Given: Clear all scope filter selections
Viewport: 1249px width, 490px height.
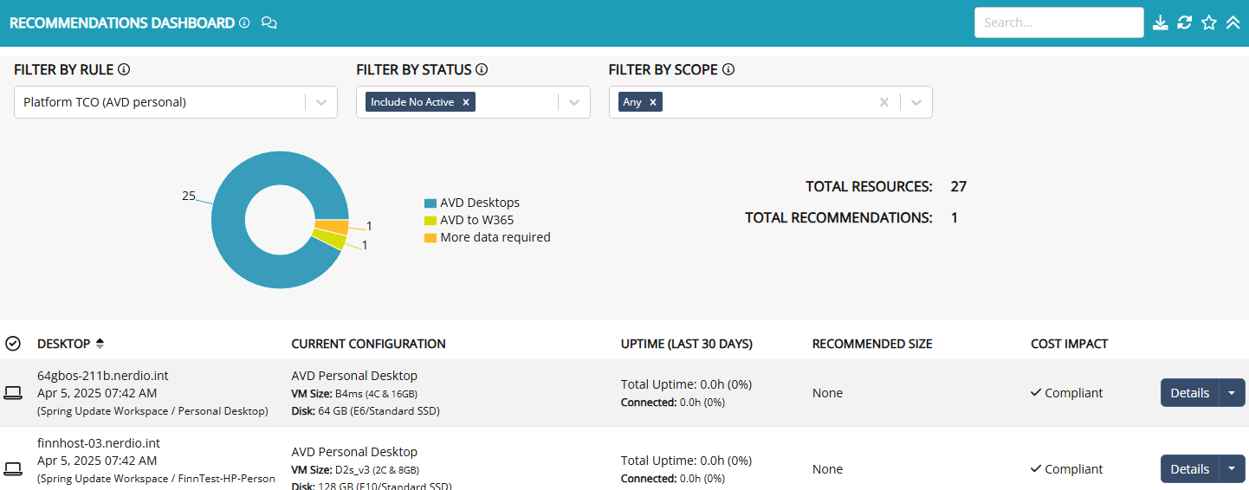Looking at the screenshot, I should [x=884, y=102].
